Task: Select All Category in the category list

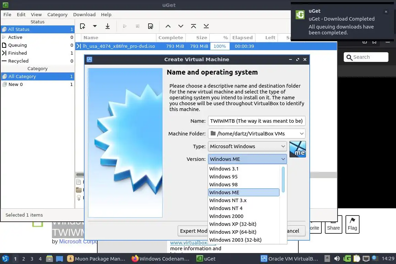Action: click(x=37, y=76)
